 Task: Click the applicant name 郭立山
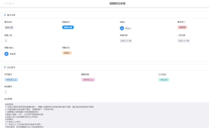click(x=128, y=28)
